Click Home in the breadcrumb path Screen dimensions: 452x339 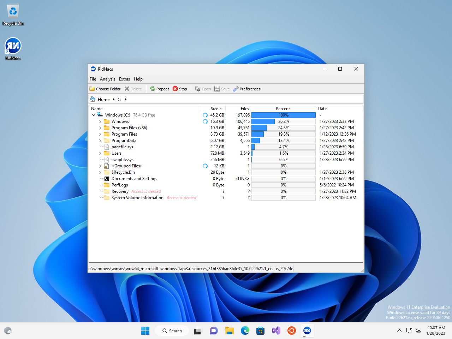click(103, 100)
